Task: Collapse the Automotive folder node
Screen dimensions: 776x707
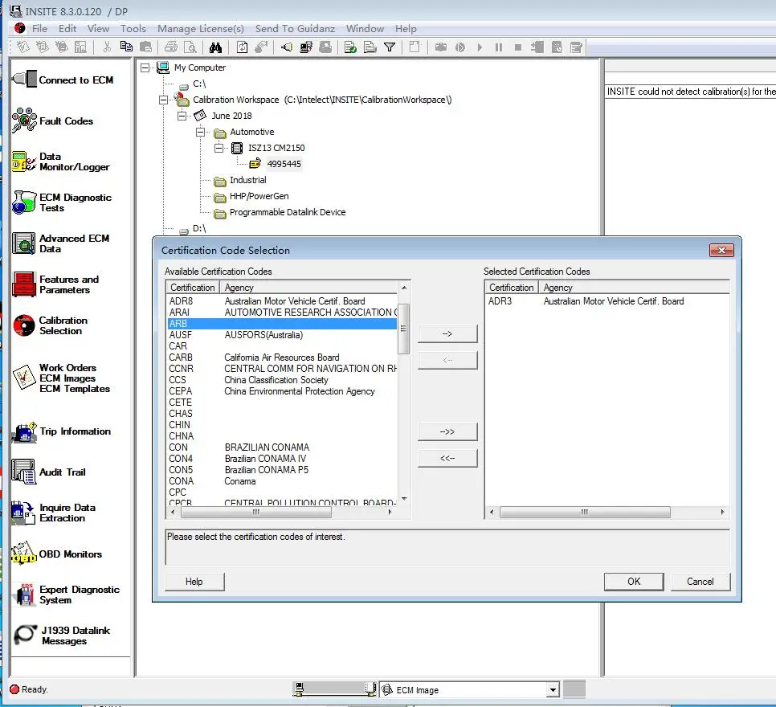Action: [200, 133]
